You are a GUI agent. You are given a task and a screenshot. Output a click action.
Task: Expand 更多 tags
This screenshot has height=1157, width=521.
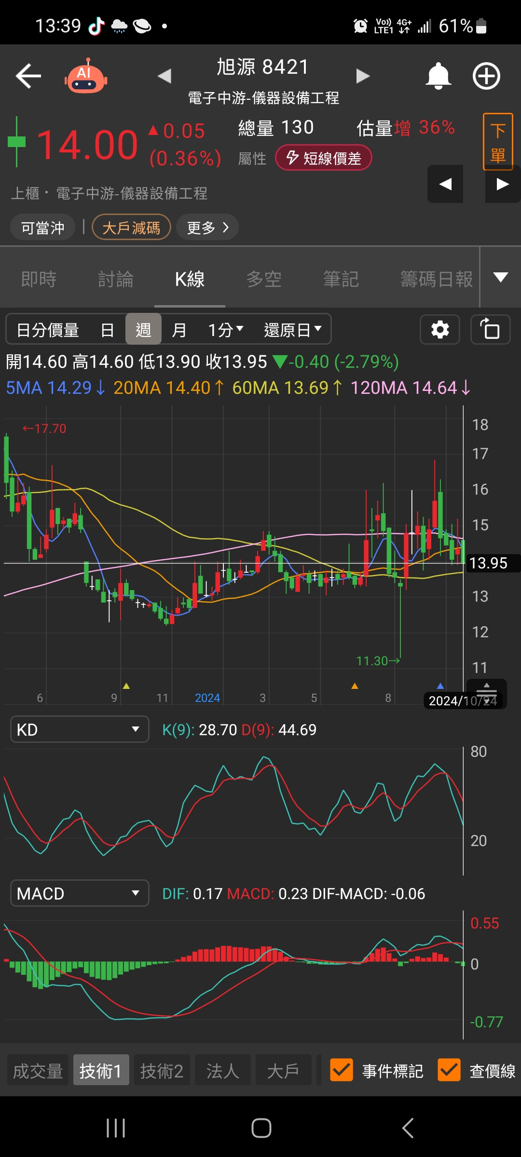pyautogui.click(x=207, y=227)
